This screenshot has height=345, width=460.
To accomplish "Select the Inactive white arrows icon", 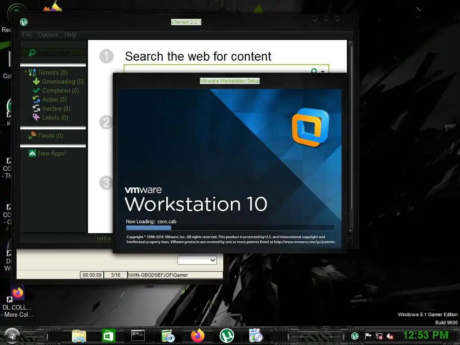I will point(36,109).
